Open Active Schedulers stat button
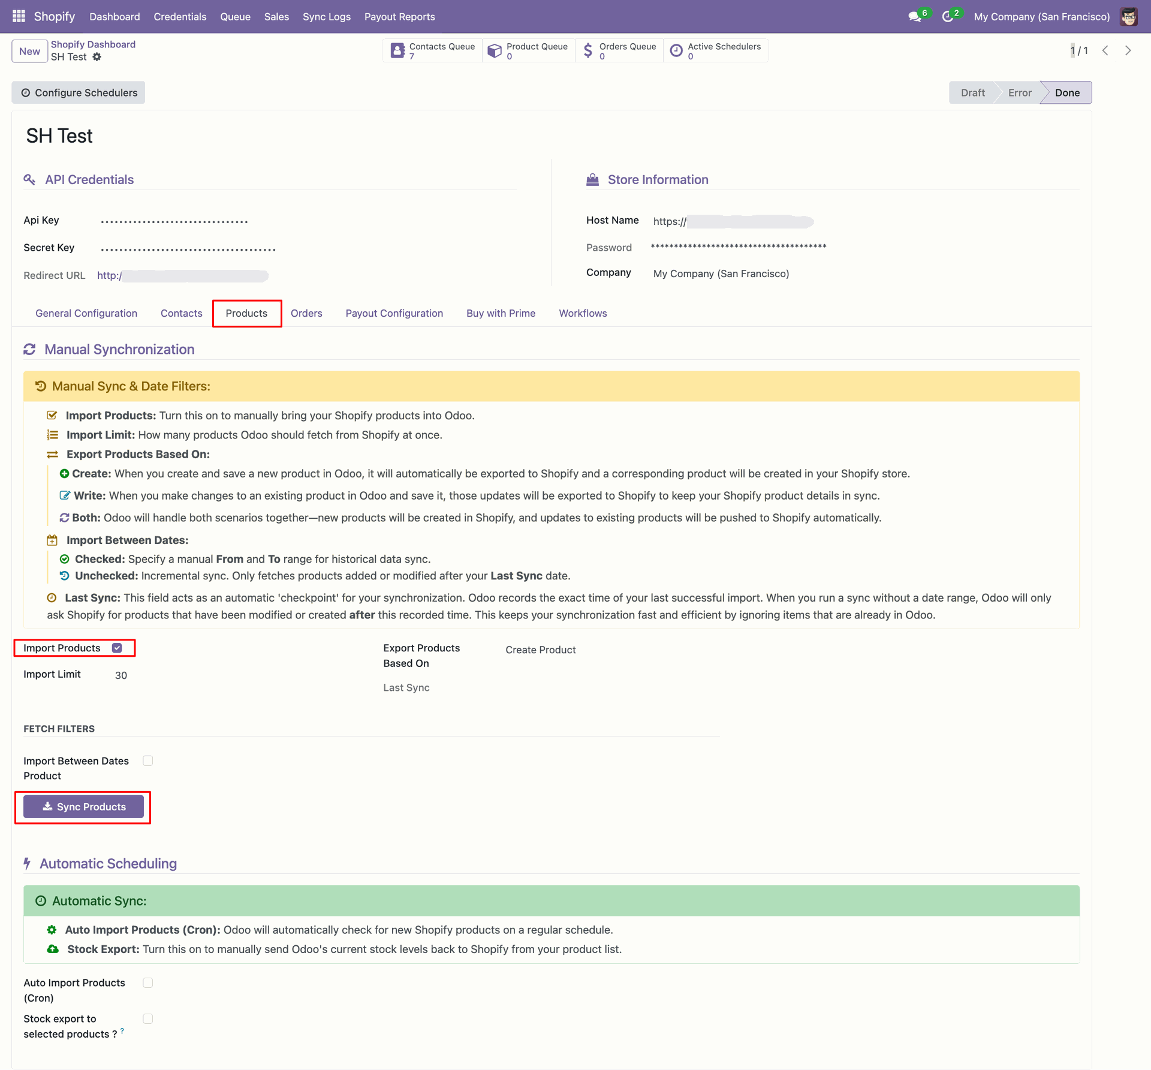Viewport: 1151px width, 1070px height. click(x=716, y=50)
